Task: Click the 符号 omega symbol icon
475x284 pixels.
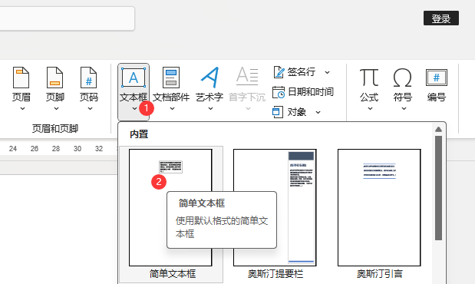Action: [x=403, y=78]
